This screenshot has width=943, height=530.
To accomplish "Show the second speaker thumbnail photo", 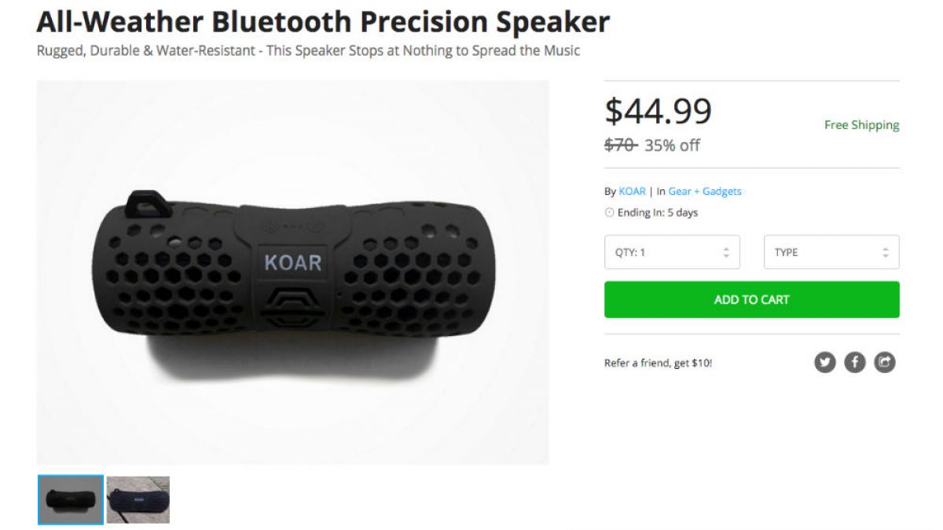I will 138,500.
